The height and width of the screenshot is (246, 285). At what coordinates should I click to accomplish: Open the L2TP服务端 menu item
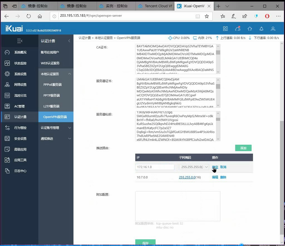tap(52, 106)
